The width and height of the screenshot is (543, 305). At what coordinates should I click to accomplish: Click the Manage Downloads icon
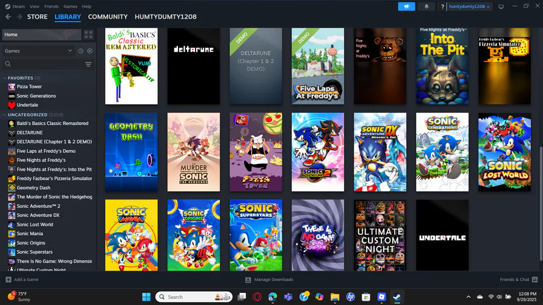point(248,280)
